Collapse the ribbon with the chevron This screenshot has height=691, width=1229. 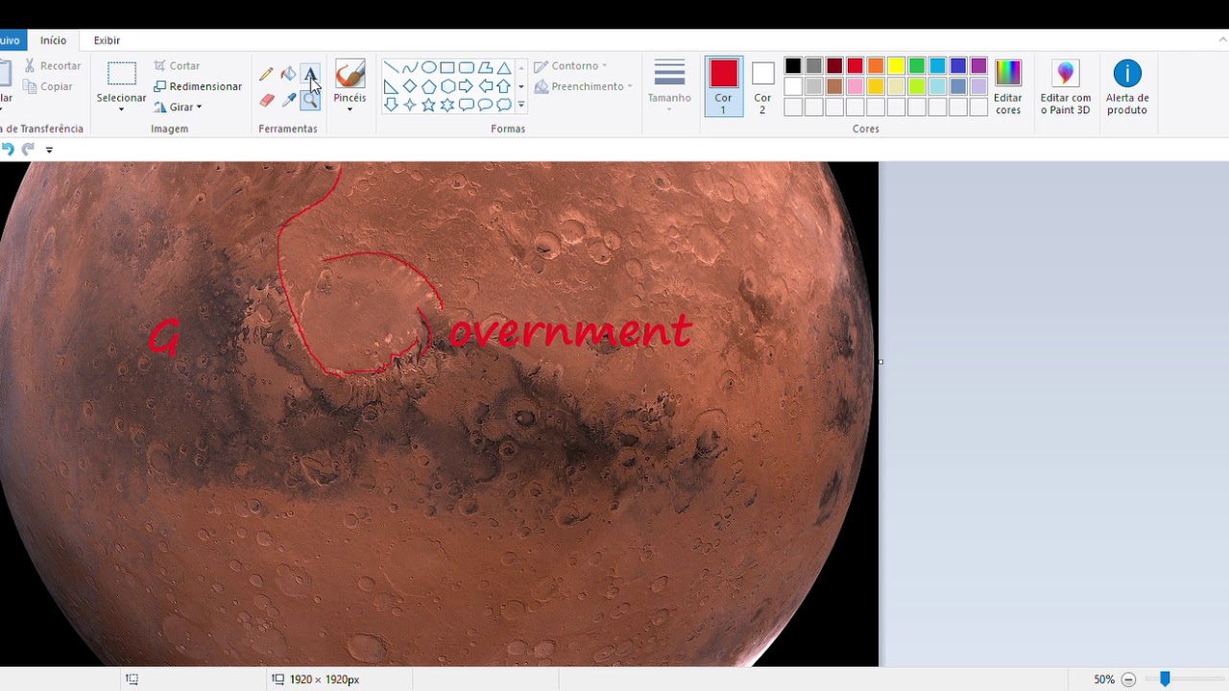click(1222, 40)
